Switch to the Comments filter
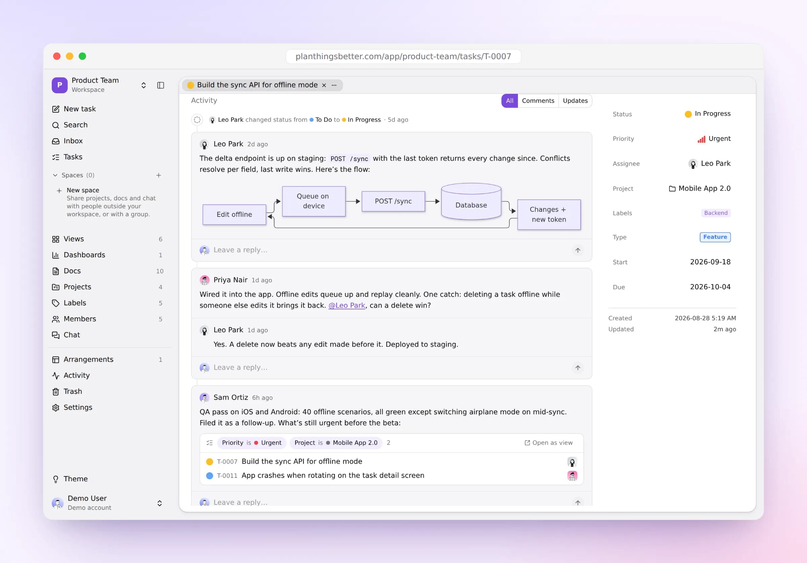807x563 pixels. coord(538,101)
